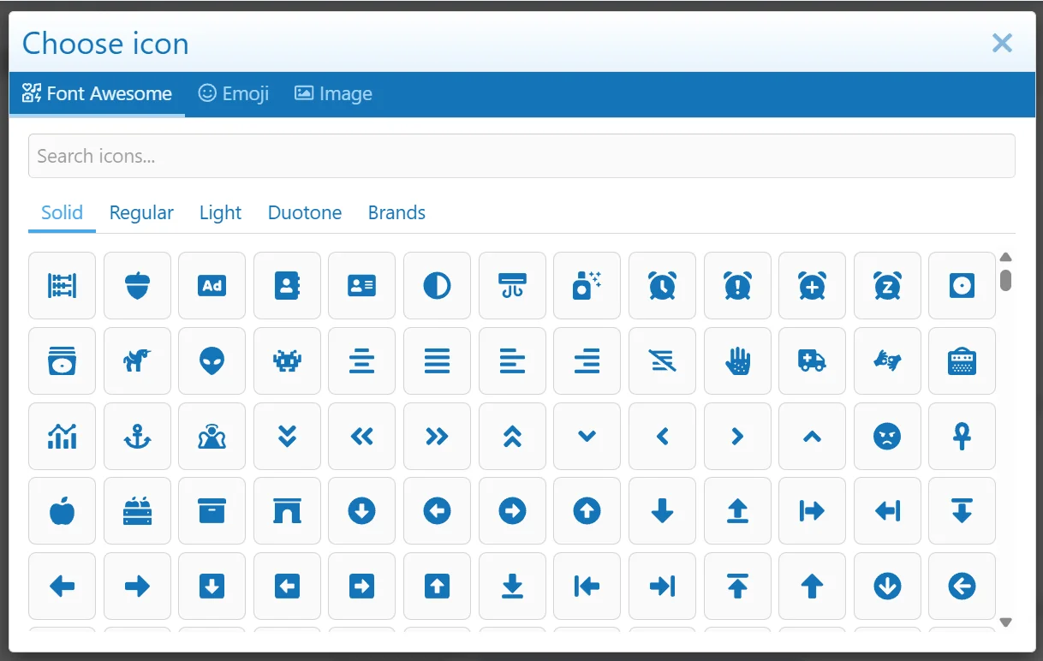Image resolution: width=1043 pixels, height=661 pixels.
Task: Select the abacus icon
Action: click(x=62, y=285)
